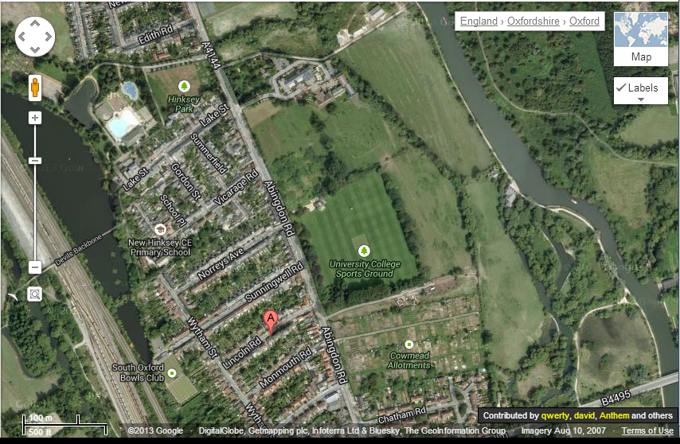This screenshot has width=680, height=444.
Task: Click the red marker A pin
Action: point(271,323)
